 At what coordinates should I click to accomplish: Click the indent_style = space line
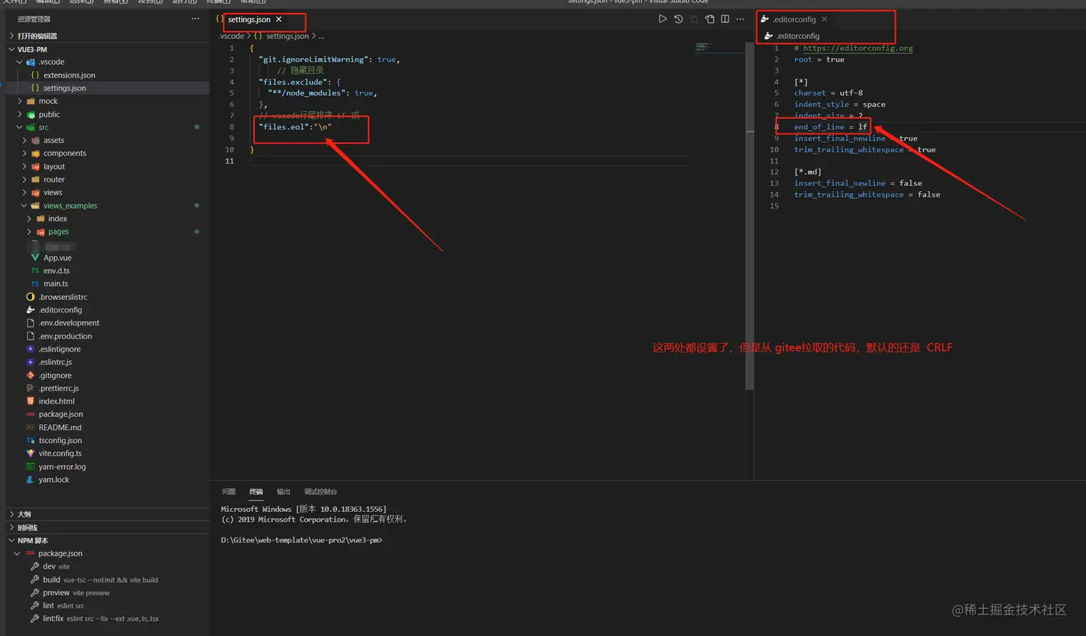coord(840,105)
